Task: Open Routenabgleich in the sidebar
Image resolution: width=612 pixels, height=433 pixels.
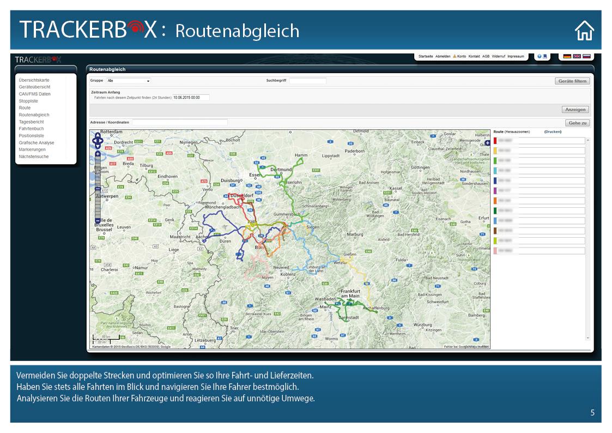Action: pyautogui.click(x=34, y=115)
